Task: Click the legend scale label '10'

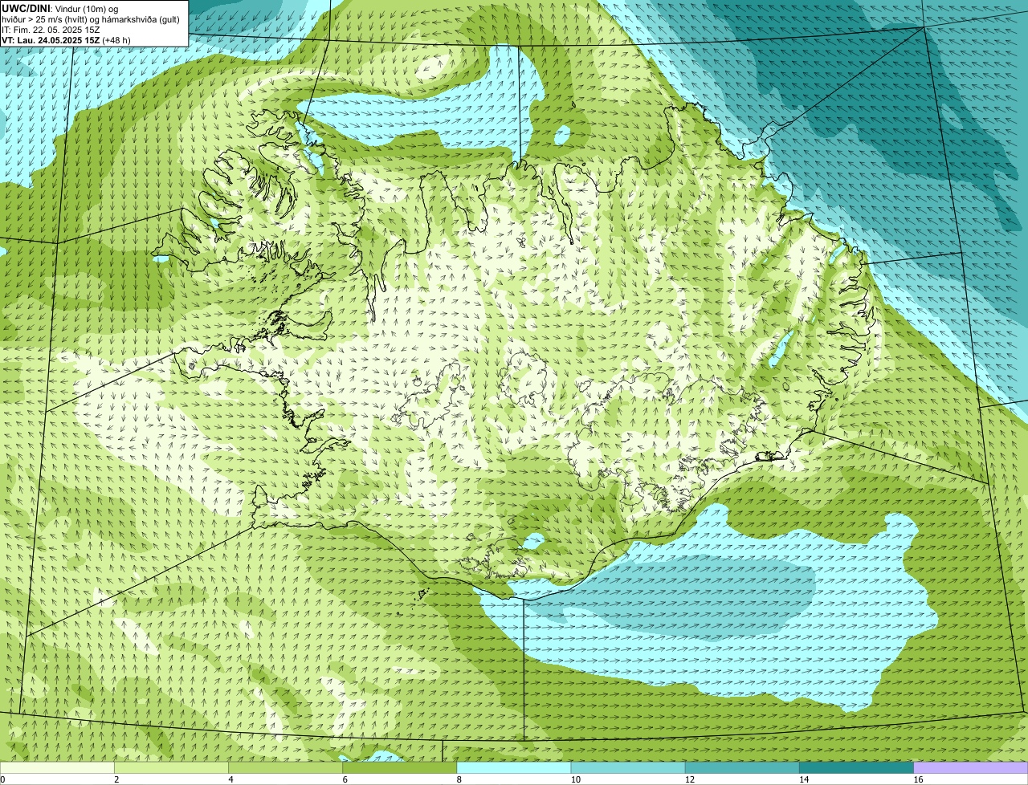Action: 576,779
